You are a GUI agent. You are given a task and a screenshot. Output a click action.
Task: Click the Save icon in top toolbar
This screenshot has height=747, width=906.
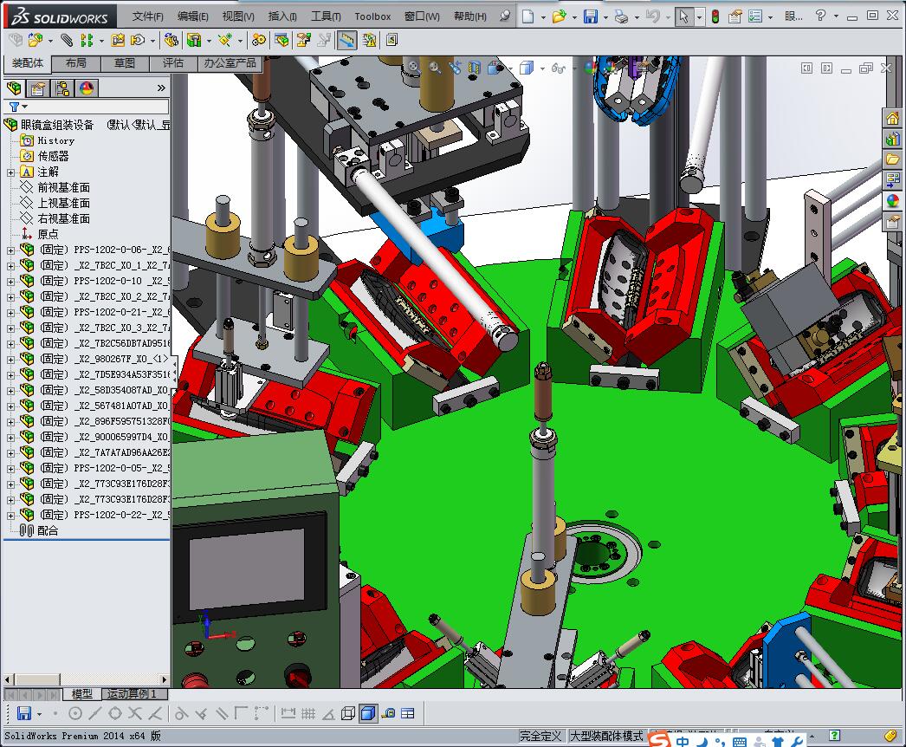click(590, 16)
